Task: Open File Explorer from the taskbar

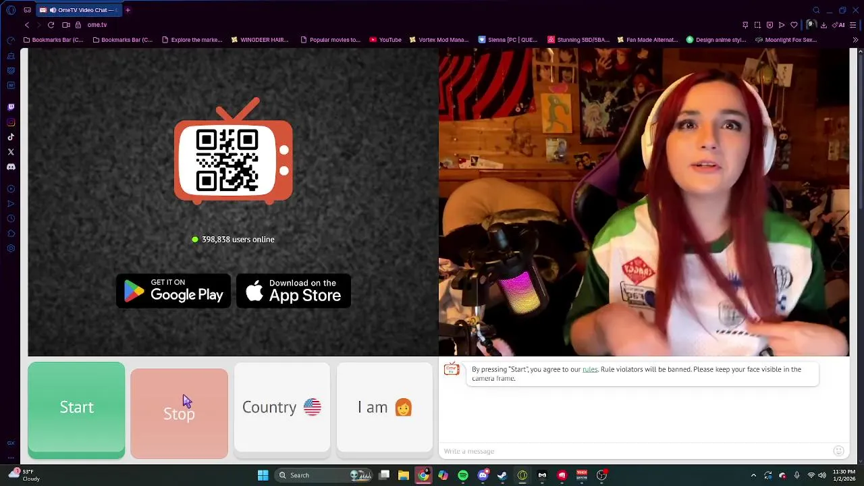Action: [x=403, y=475]
